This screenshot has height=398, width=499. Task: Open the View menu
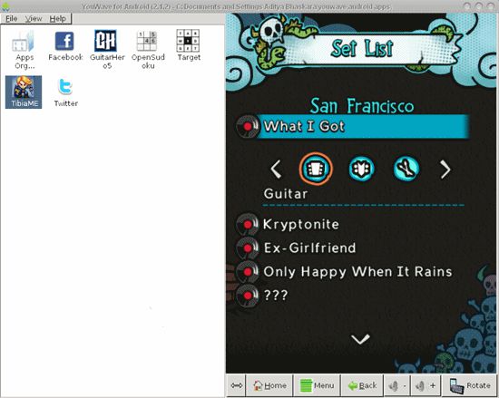point(34,19)
